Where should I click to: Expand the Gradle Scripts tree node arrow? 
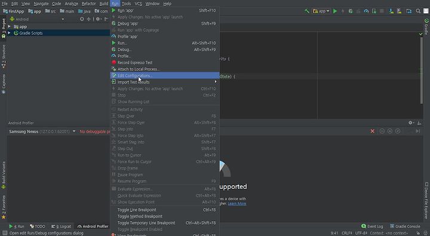point(10,33)
